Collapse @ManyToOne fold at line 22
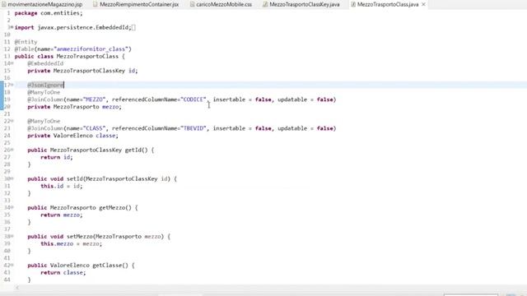527x296 pixels. coord(12,121)
